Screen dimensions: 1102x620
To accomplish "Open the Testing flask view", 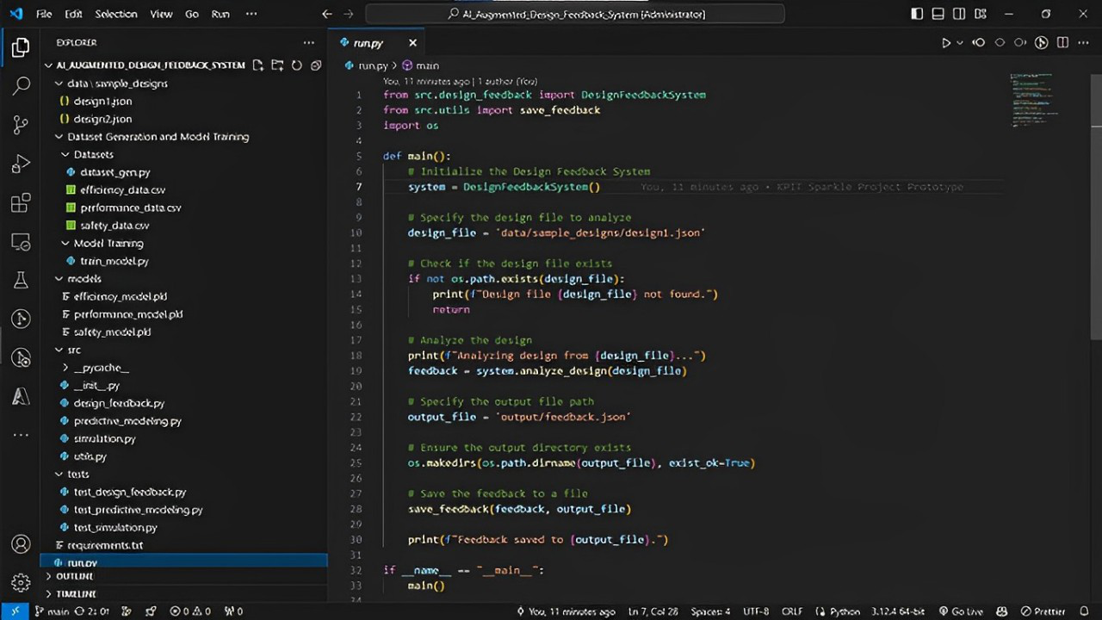I will click(x=21, y=281).
